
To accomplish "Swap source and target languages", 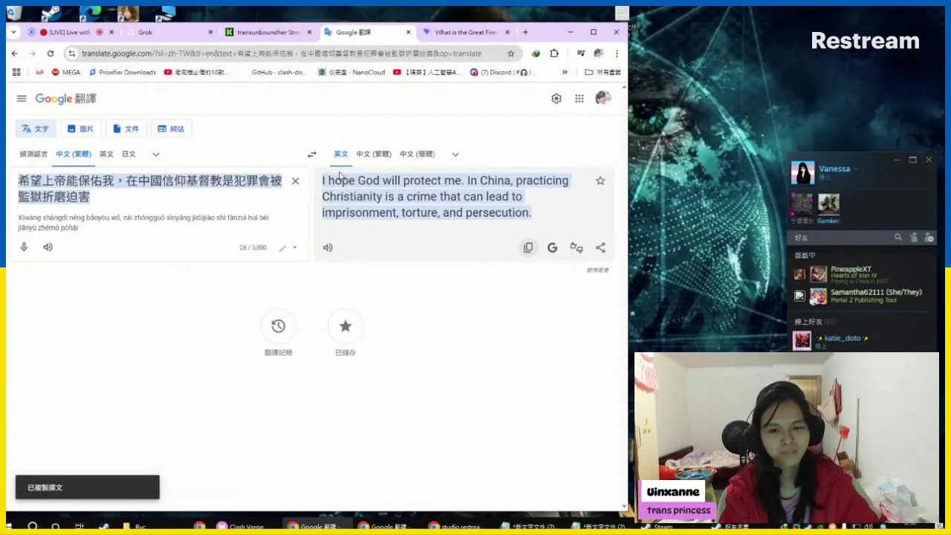I will pyautogui.click(x=312, y=155).
